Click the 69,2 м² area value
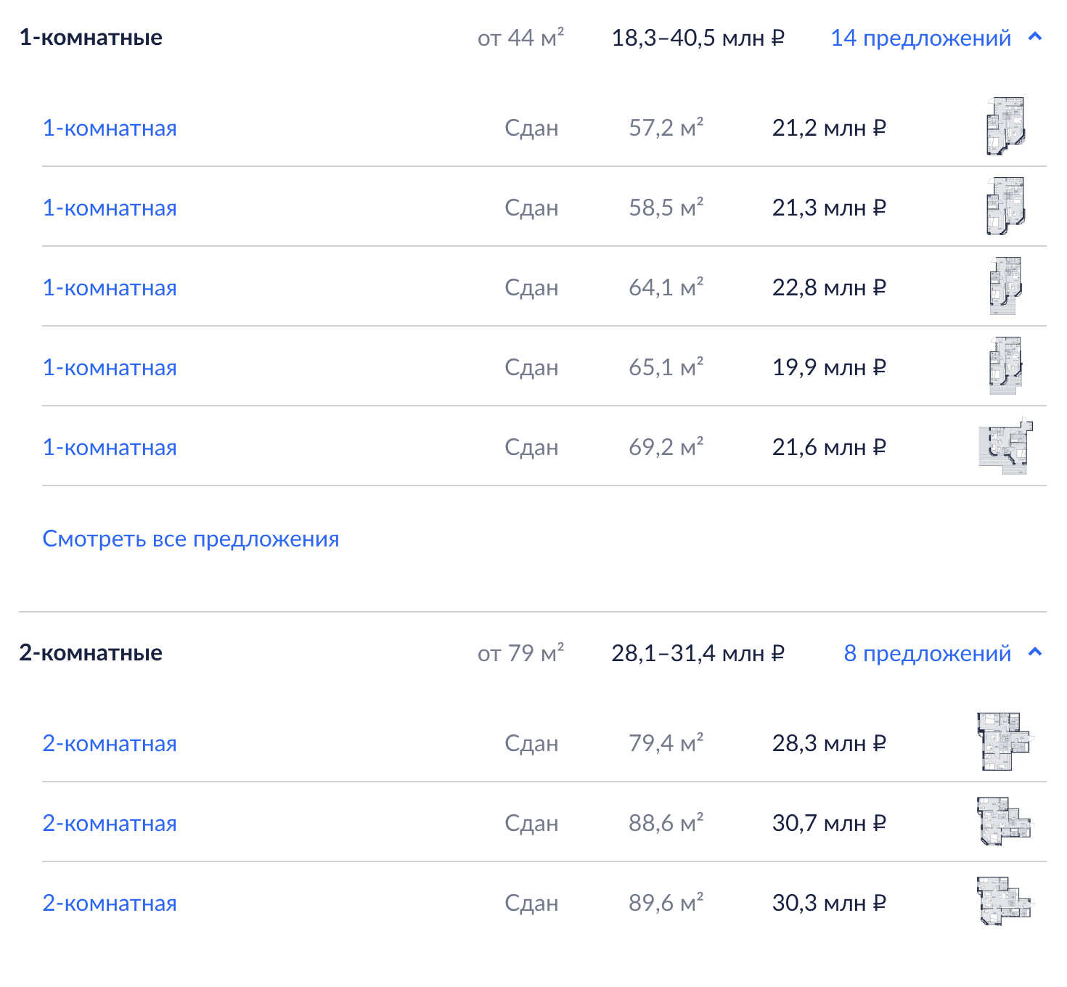The height and width of the screenshot is (987, 1067). click(x=666, y=446)
